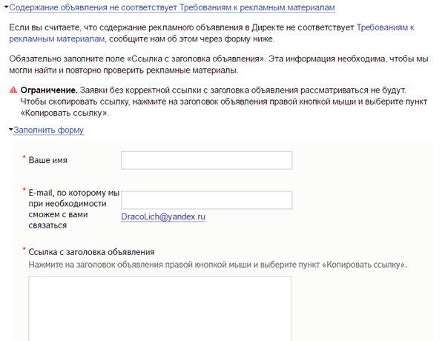The width and height of the screenshot is (445, 341).
Task: Click the «E-mail, по которому мы» label
Action: point(74,194)
